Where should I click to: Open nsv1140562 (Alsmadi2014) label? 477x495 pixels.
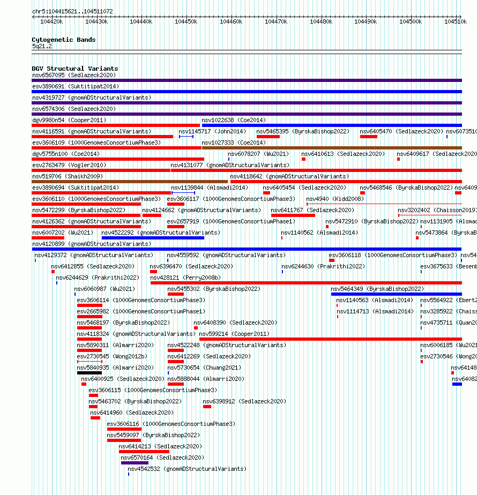tap(319, 232)
